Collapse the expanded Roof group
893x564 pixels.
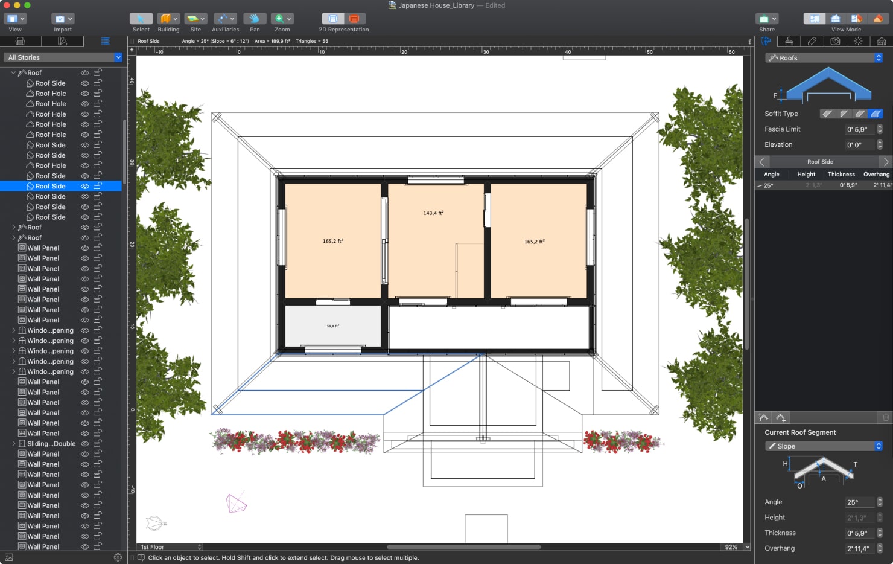(x=13, y=73)
